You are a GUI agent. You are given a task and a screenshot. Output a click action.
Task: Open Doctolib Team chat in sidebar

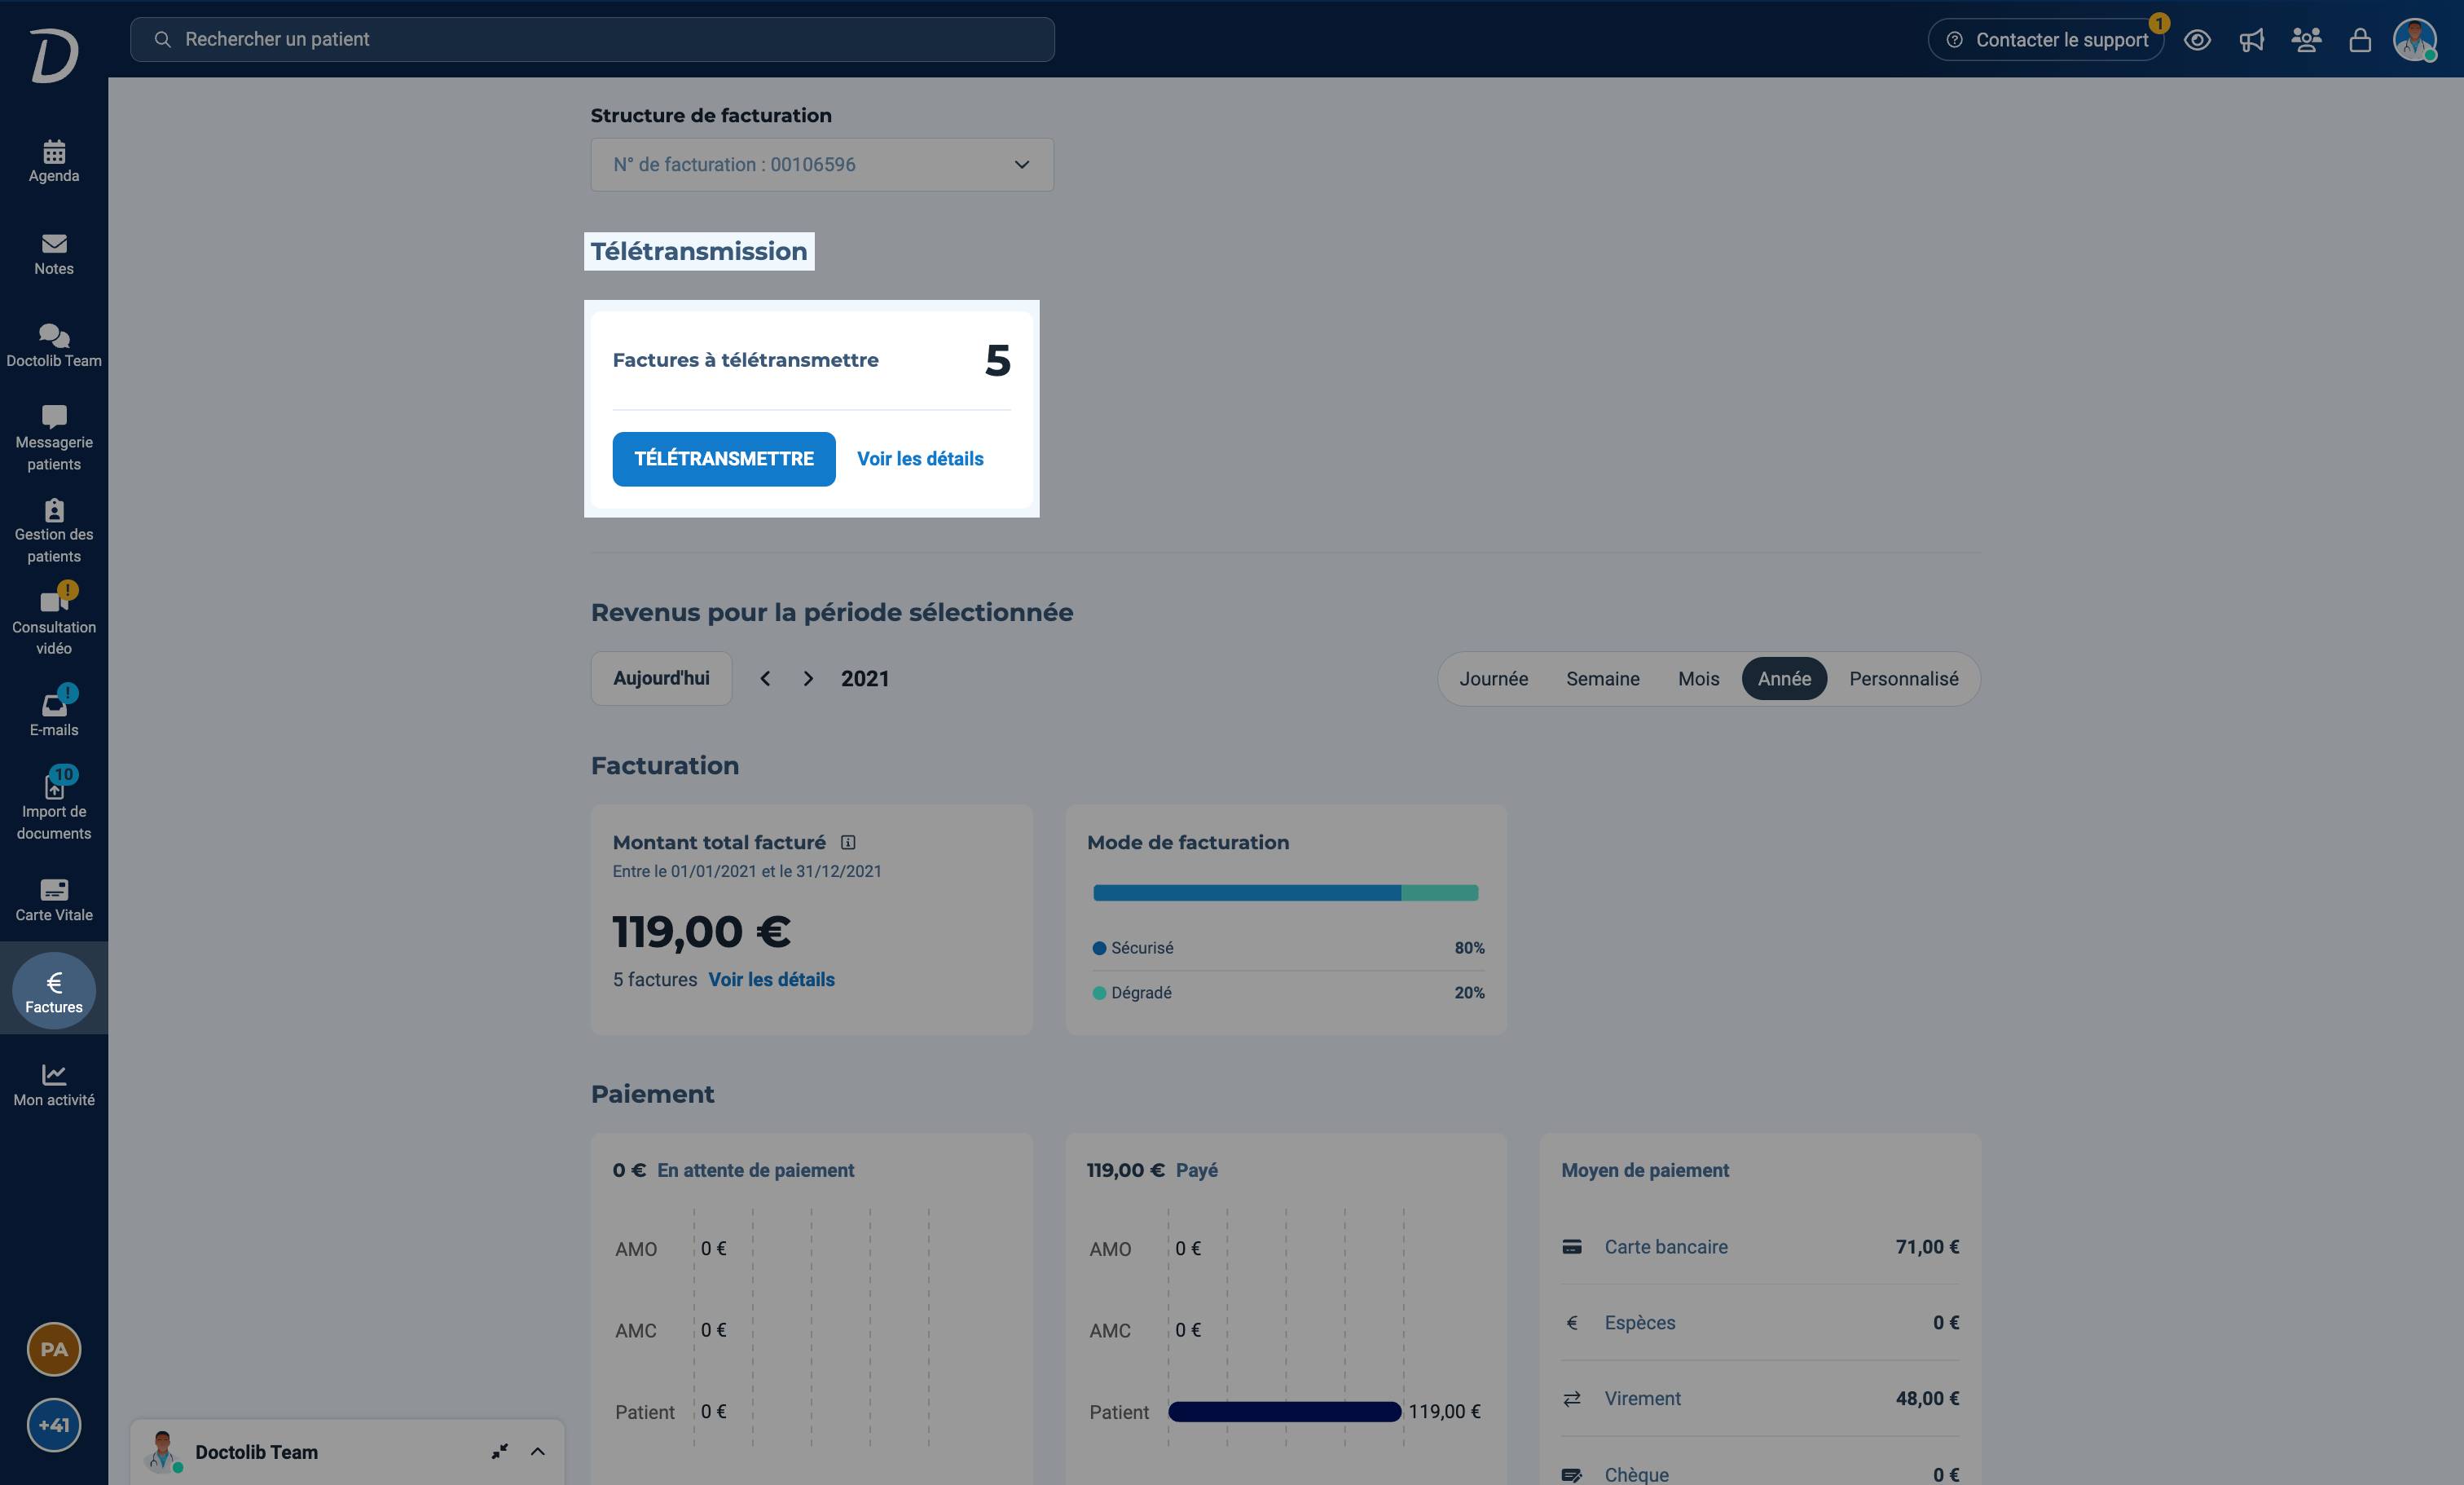coord(54,346)
